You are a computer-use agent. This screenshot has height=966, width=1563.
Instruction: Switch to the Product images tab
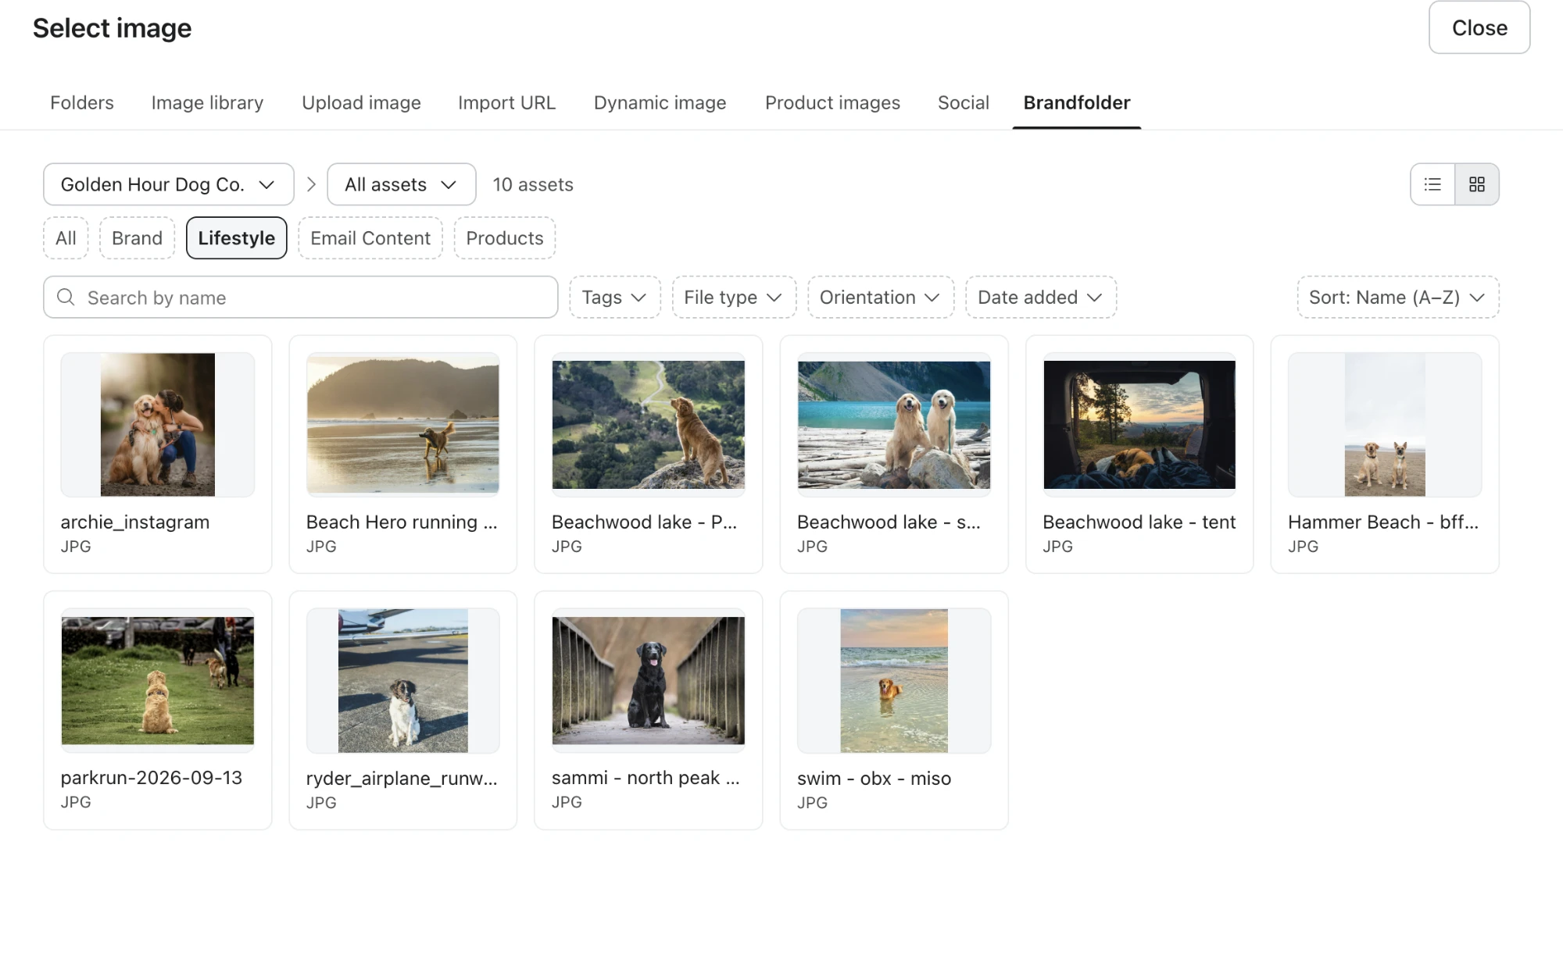[832, 102]
